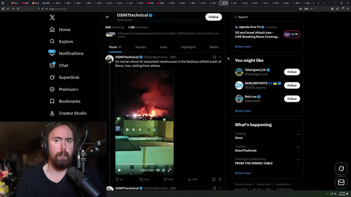Toggle fullscreen for the video
Image resolution: width=351 pixels, height=197 pixels.
169,170
